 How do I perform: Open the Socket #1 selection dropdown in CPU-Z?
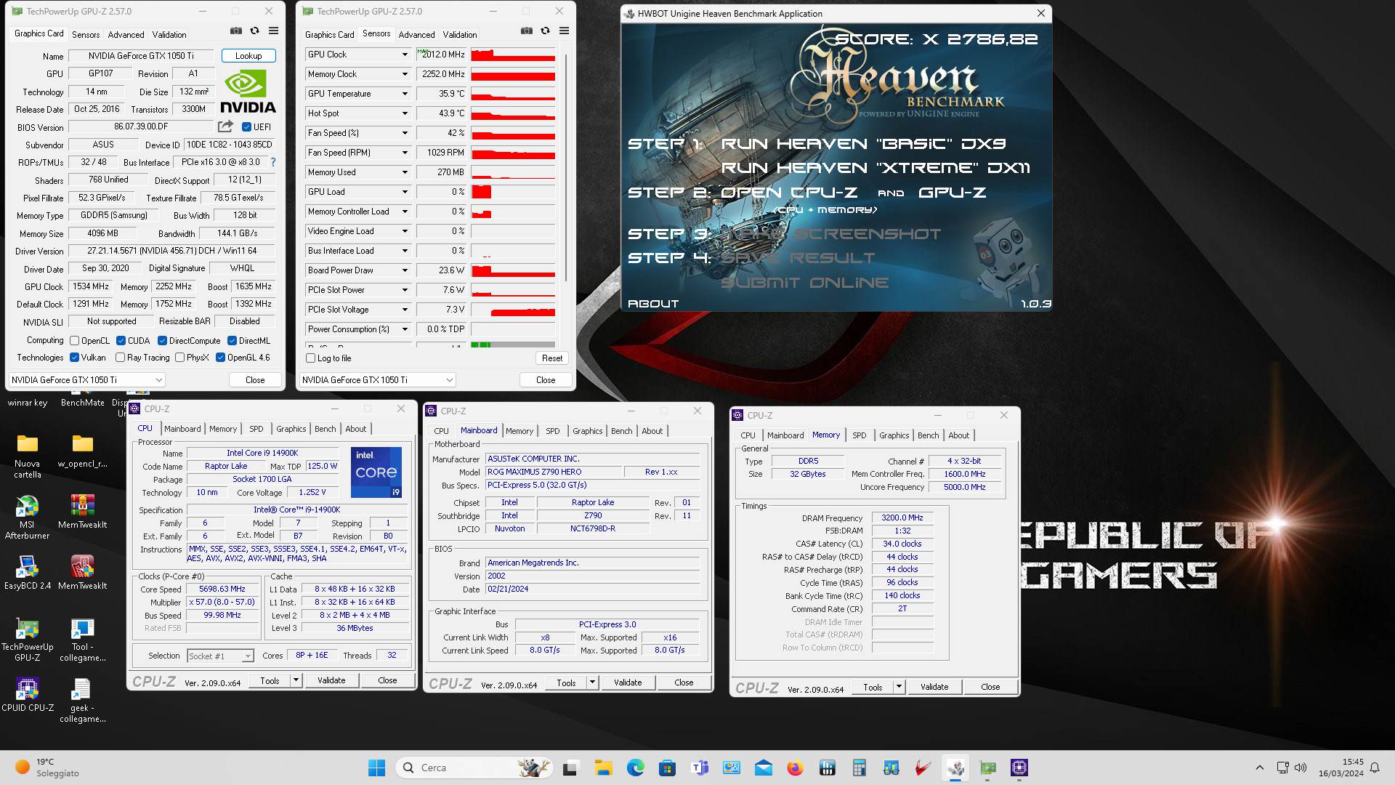[x=220, y=656]
